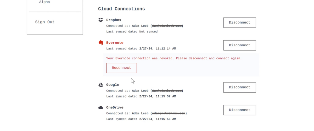Click the Google service name
This screenshot has height=131, width=314.
pos(113,85)
